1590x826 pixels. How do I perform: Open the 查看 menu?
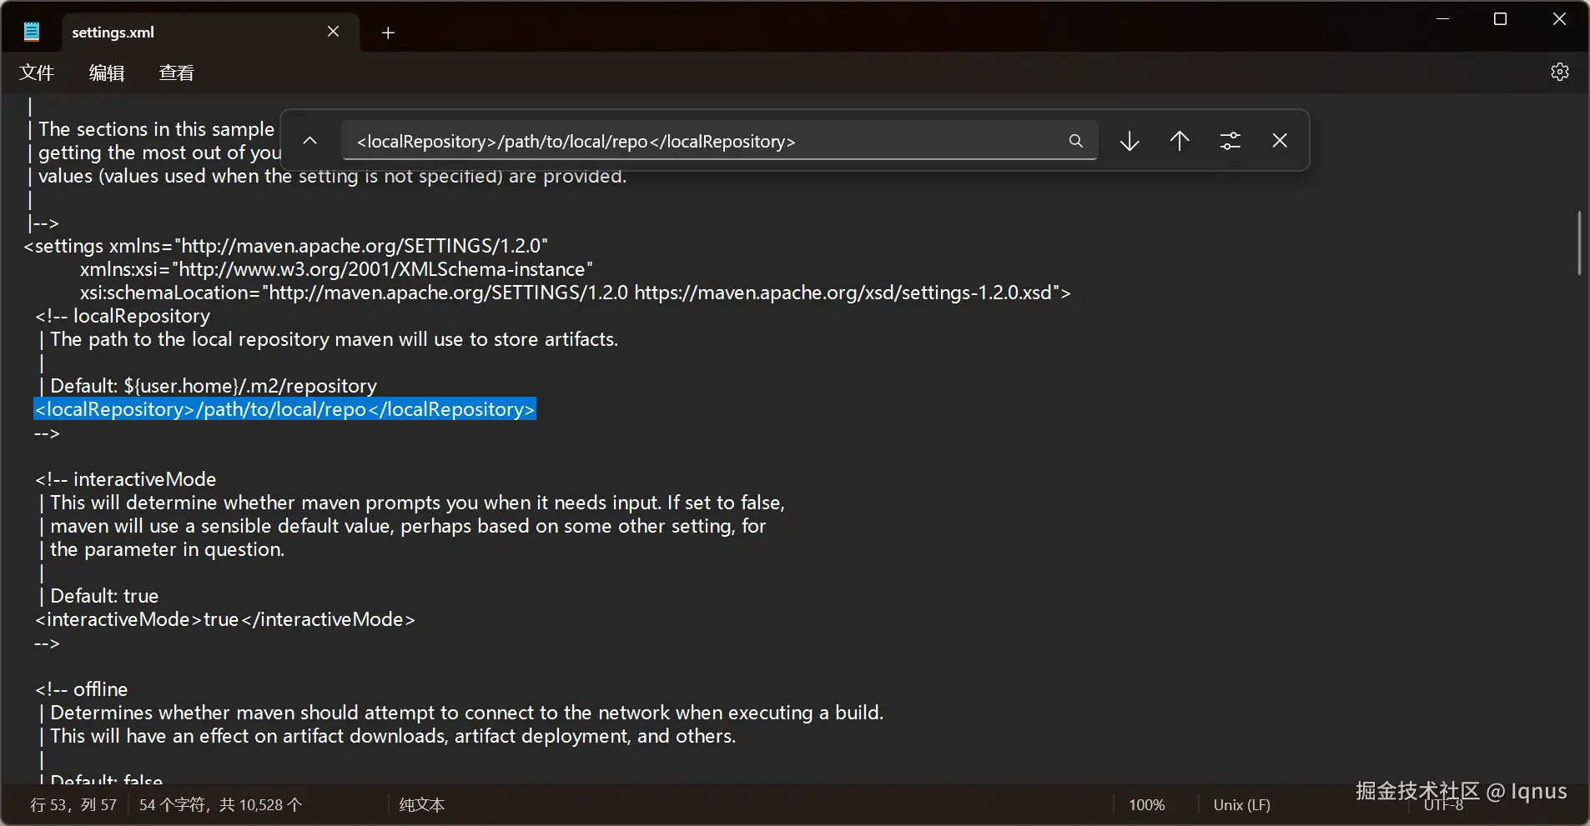pos(177,73)
